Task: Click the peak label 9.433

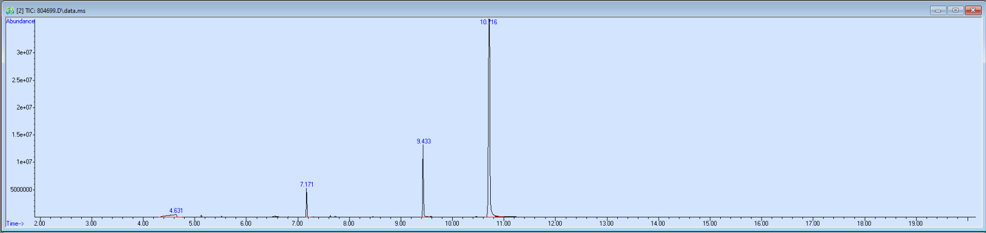Action: [424, 141]
